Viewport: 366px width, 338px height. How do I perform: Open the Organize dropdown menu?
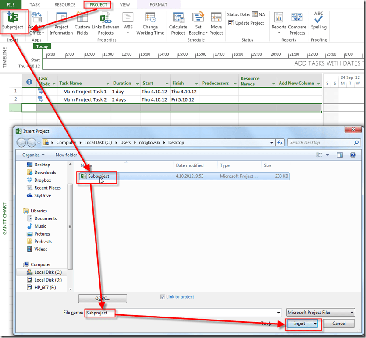(x=33, y=155)
